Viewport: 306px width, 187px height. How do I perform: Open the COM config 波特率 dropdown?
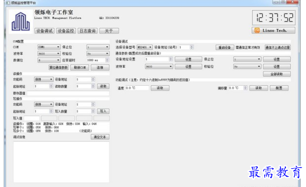click(x=49, y=54)
